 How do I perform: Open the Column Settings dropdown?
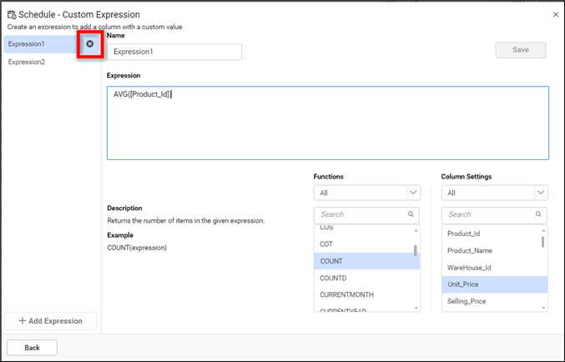click(x=539, y=193)
